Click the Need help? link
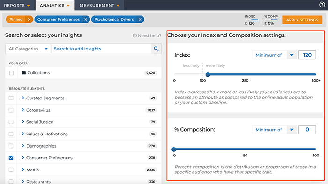The image size is (328, 184). (x=147, y=35)
